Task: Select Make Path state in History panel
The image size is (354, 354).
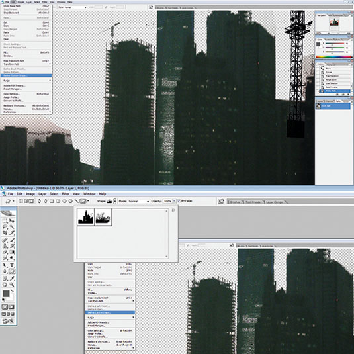Action: 335,91
